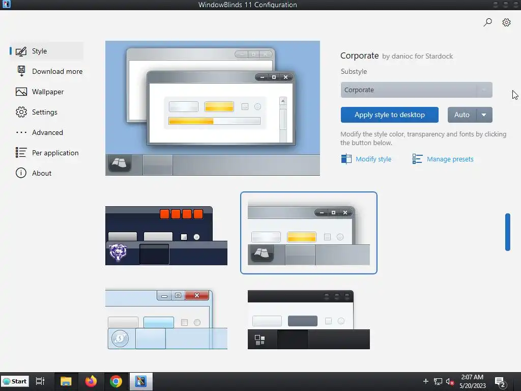Click the WindowBlinds icon in title bar

coord(6,4)
